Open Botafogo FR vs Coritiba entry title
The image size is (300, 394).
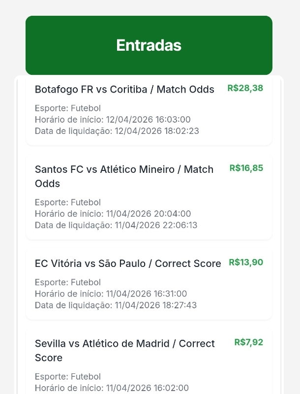(x=124, y=90)
